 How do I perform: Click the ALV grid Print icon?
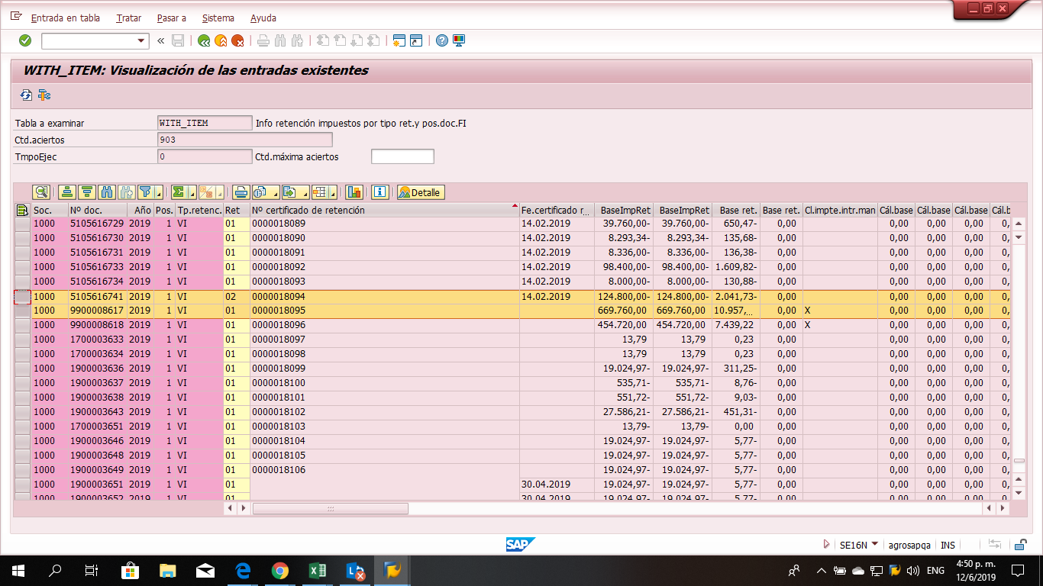[x=241, y=192]
